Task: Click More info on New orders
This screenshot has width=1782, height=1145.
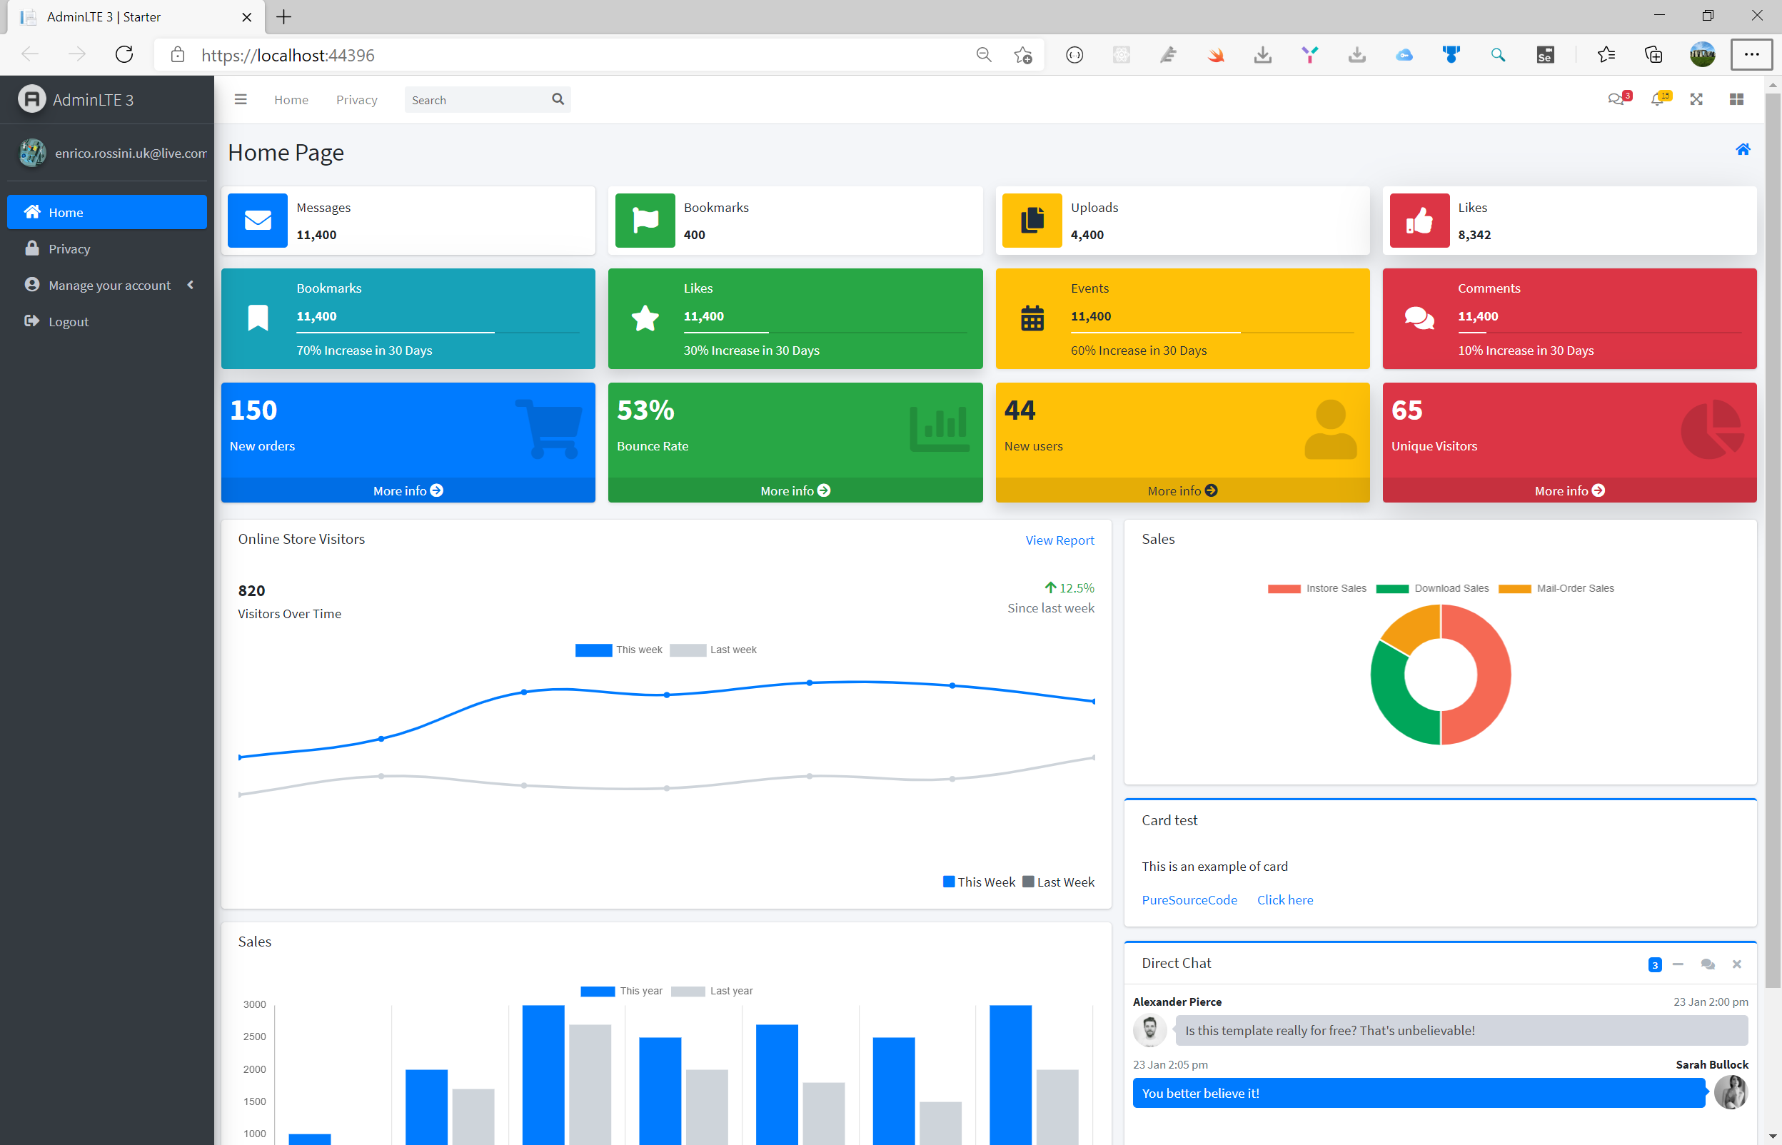Action: click(x=408, y=490)
